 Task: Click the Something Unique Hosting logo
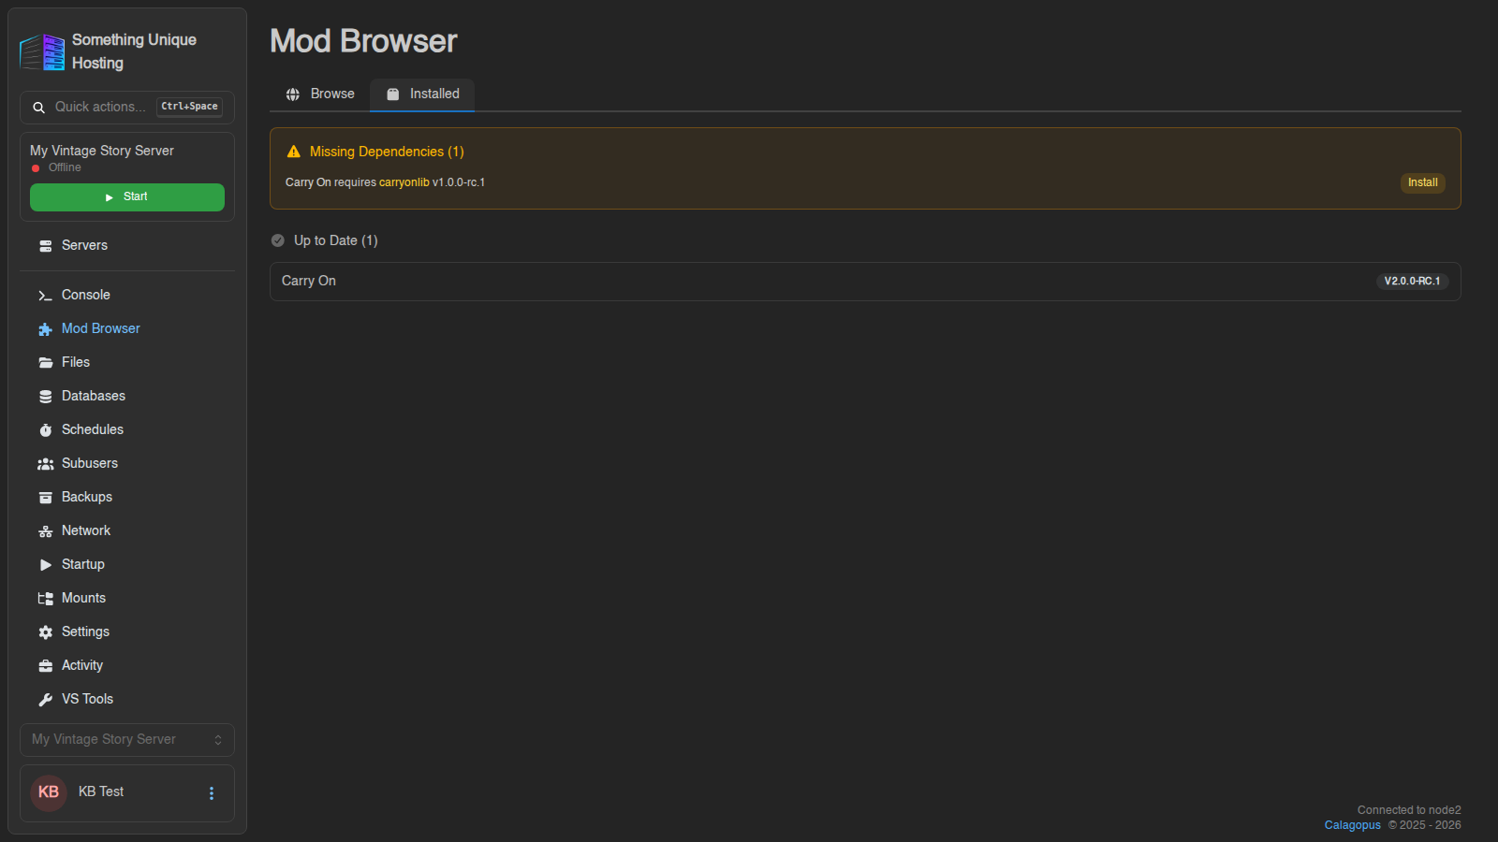coord(42,51)
